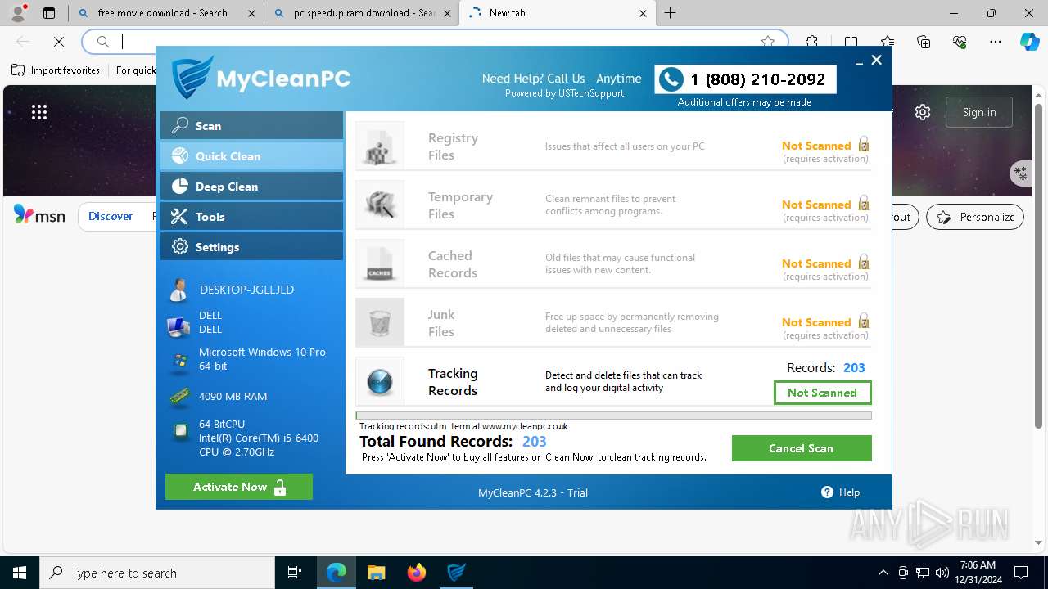Click the Personalize button on MSN
Image resolution: width=1048 pixels, height=589 pixels.
(975, 217)
